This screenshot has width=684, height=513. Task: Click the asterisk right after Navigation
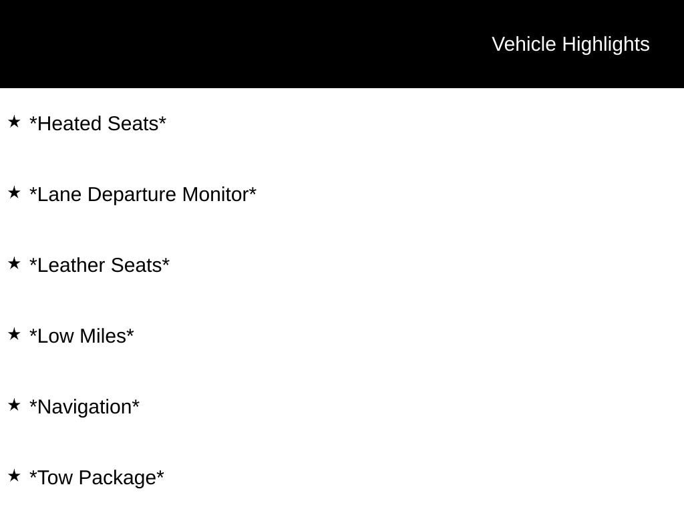136,402
